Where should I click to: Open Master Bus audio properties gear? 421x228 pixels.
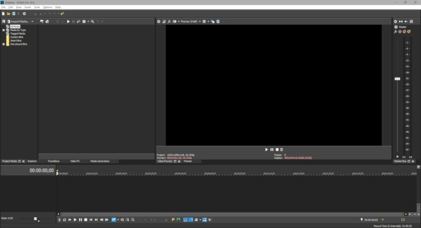(396, 21)
